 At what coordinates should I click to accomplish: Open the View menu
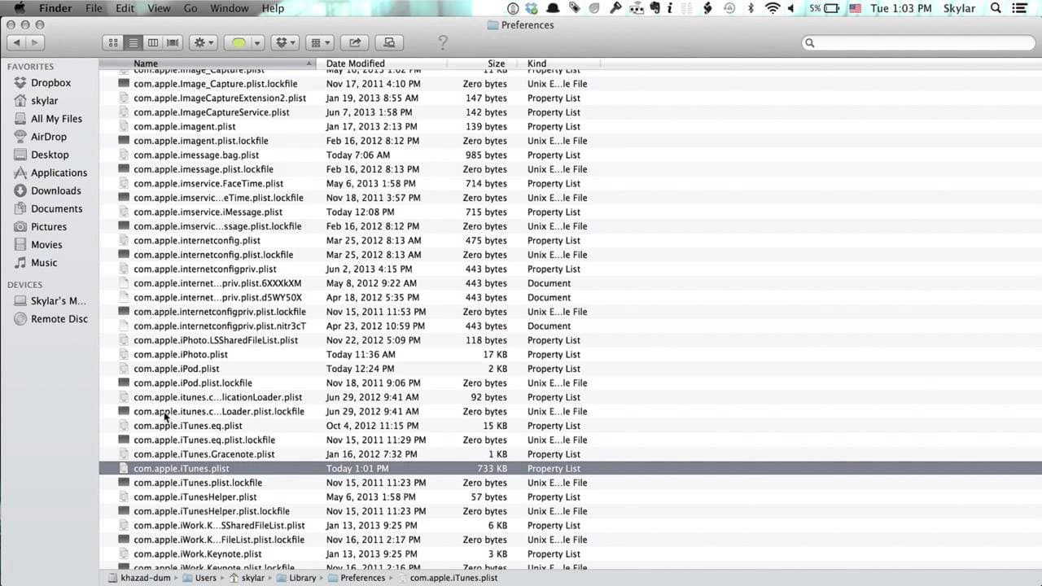pos(159,8)
